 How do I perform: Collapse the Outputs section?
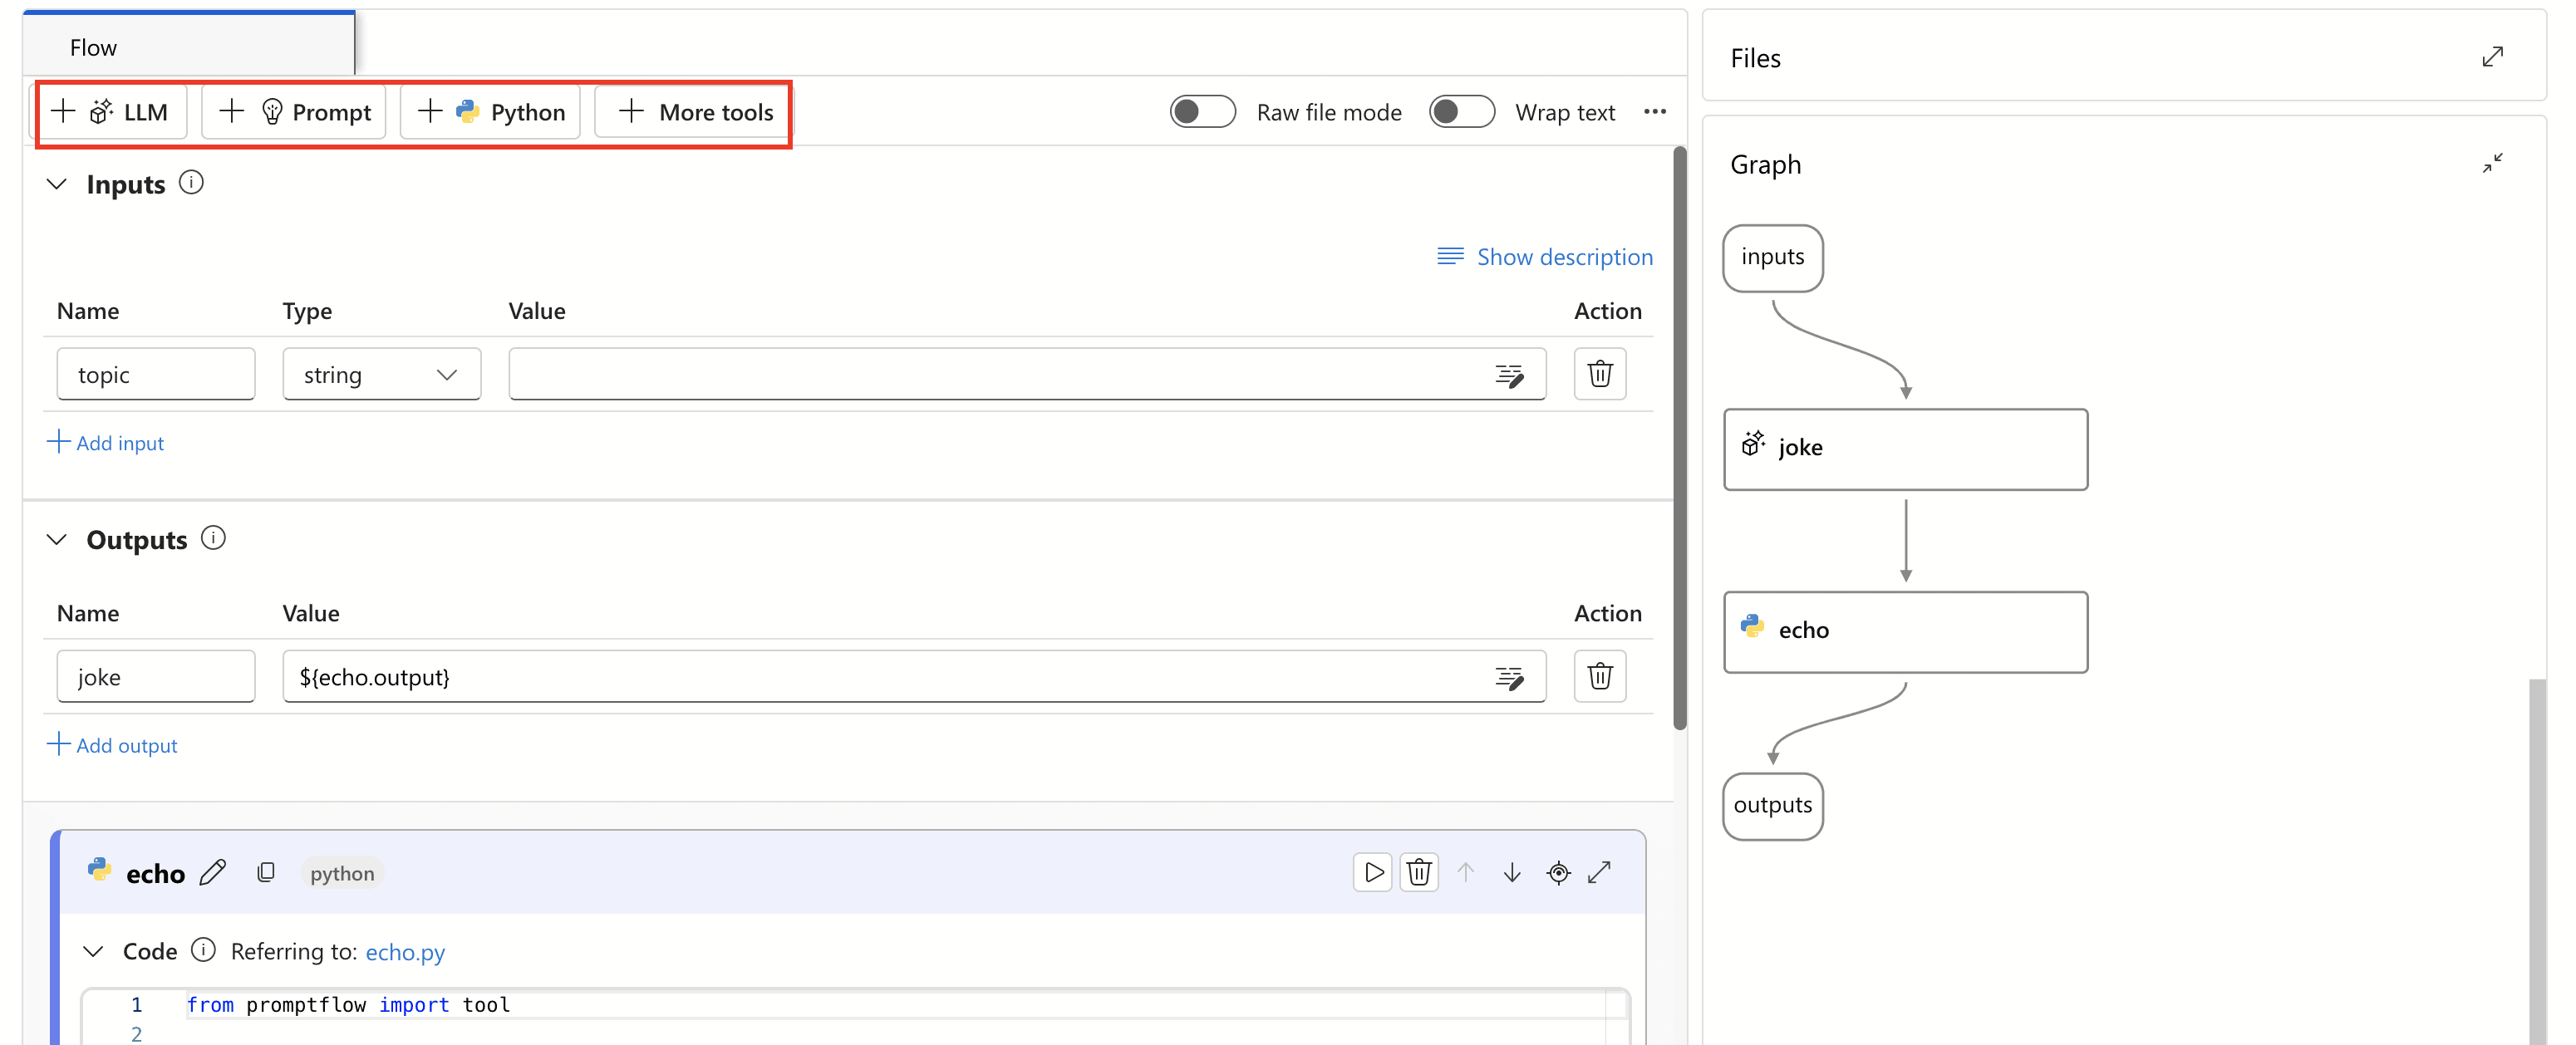[x=56, y=539]
